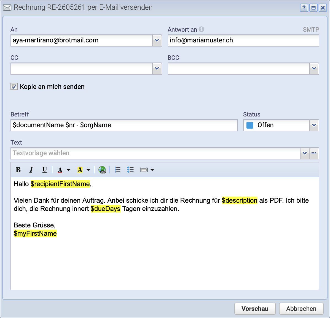Open the Status dropdown arrow
Viewport: 330px width, 318px height.
coord(314,125)
